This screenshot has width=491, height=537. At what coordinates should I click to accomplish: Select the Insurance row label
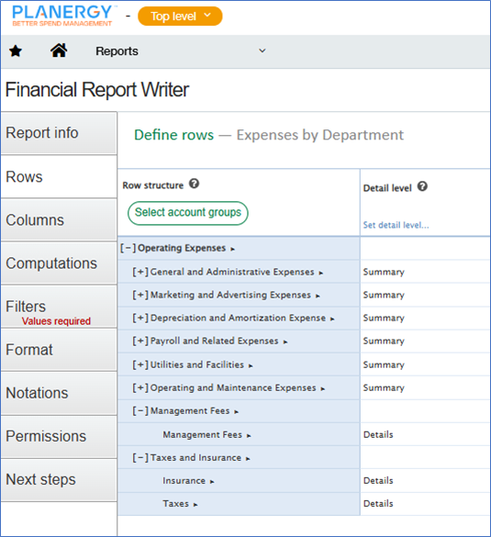point(184,480)
